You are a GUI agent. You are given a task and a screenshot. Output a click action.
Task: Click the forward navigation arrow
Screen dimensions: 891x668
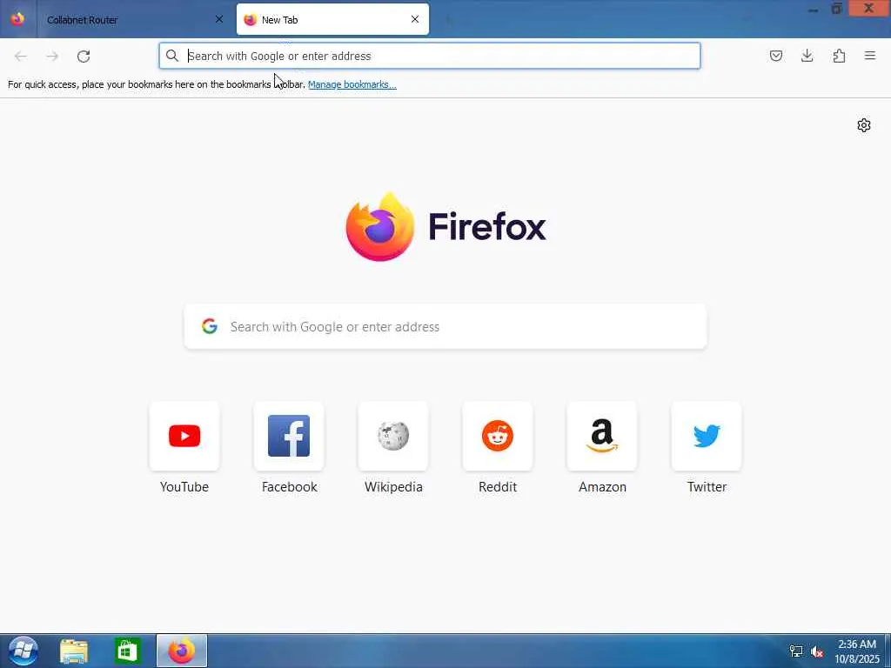pos(52,56)
